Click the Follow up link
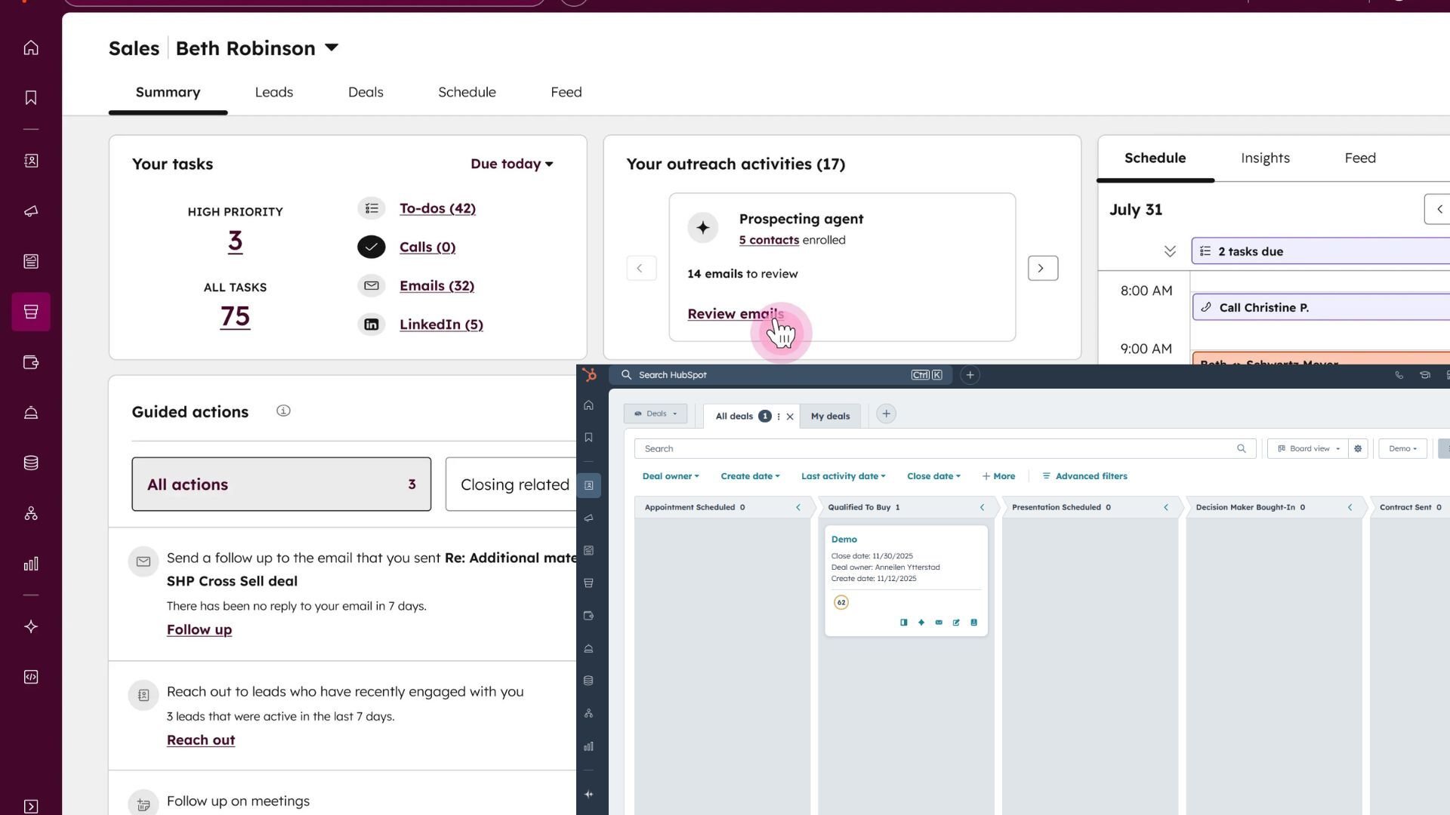 [199, 629]
